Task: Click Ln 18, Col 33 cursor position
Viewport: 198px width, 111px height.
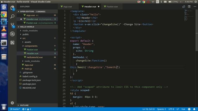Action: tap(148, 109)
